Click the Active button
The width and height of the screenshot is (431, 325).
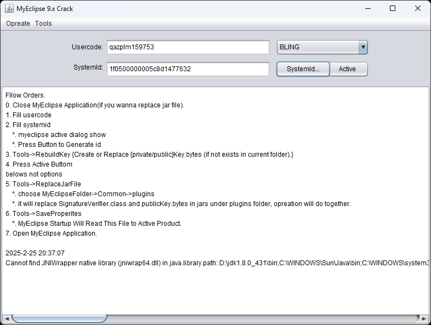[348, 69]
